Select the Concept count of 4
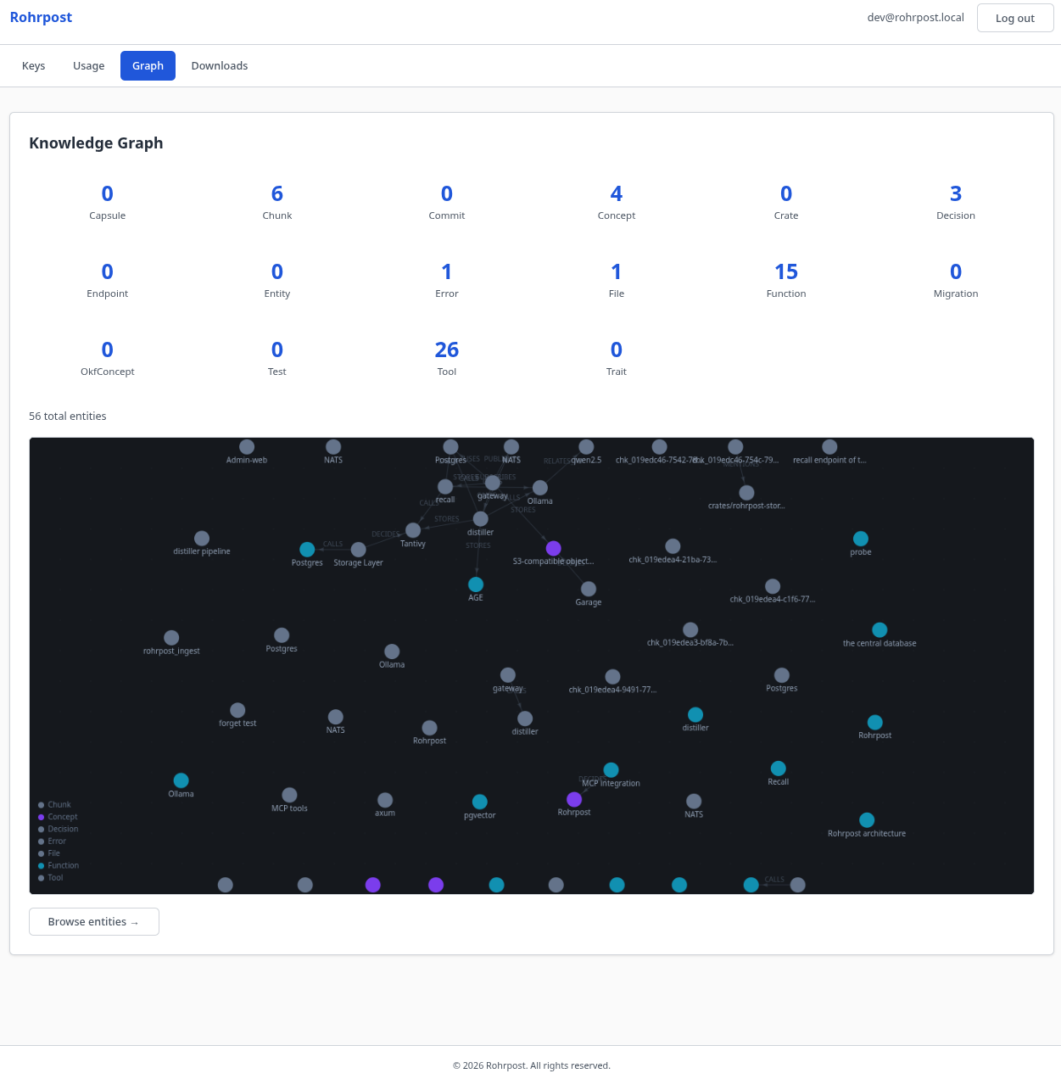The image size is (1061, 1079). 617,193
